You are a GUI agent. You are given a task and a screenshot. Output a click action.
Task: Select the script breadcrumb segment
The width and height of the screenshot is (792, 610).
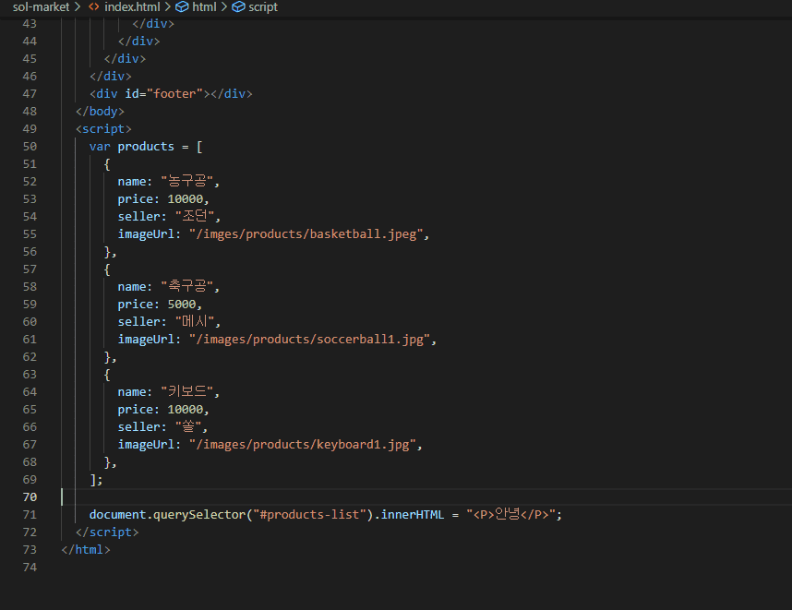point(263,7)
